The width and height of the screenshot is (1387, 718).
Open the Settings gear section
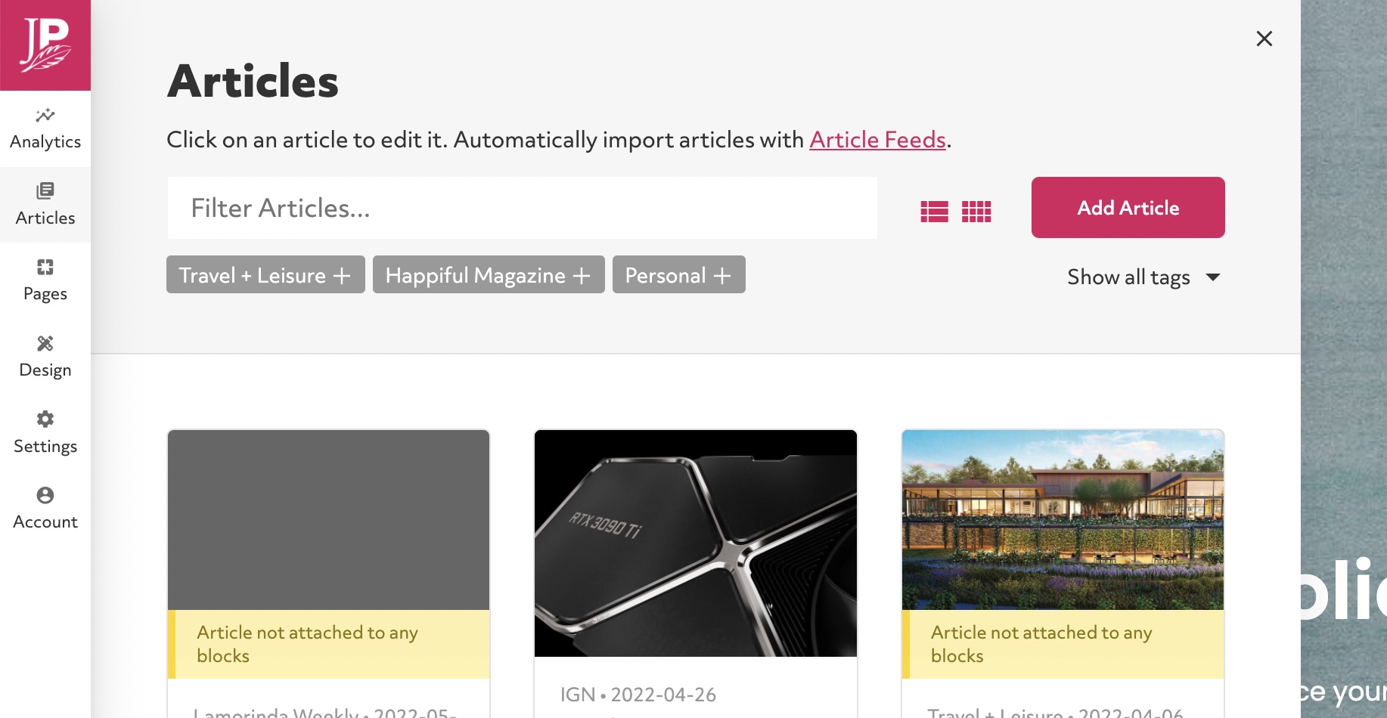pyautogui.click(x=45, y=433)
